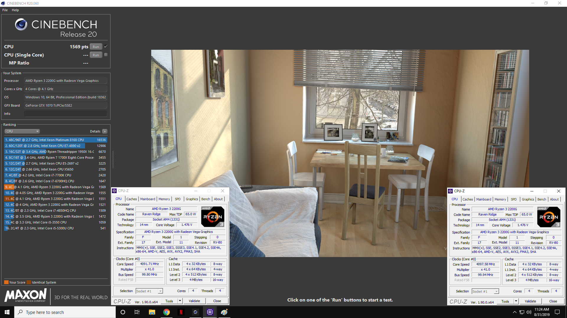
Task: Show hidden system tray icons
Action: click(x=515, y=312)
